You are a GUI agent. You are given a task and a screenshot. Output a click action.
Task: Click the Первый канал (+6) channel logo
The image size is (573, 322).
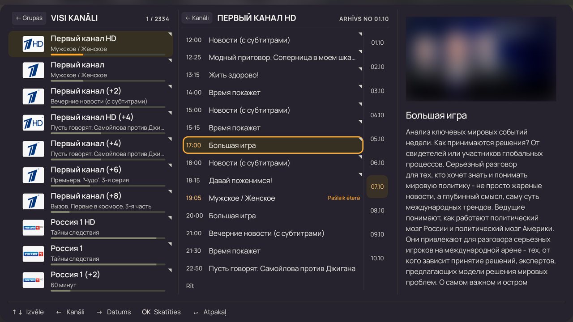pos(34,175)
